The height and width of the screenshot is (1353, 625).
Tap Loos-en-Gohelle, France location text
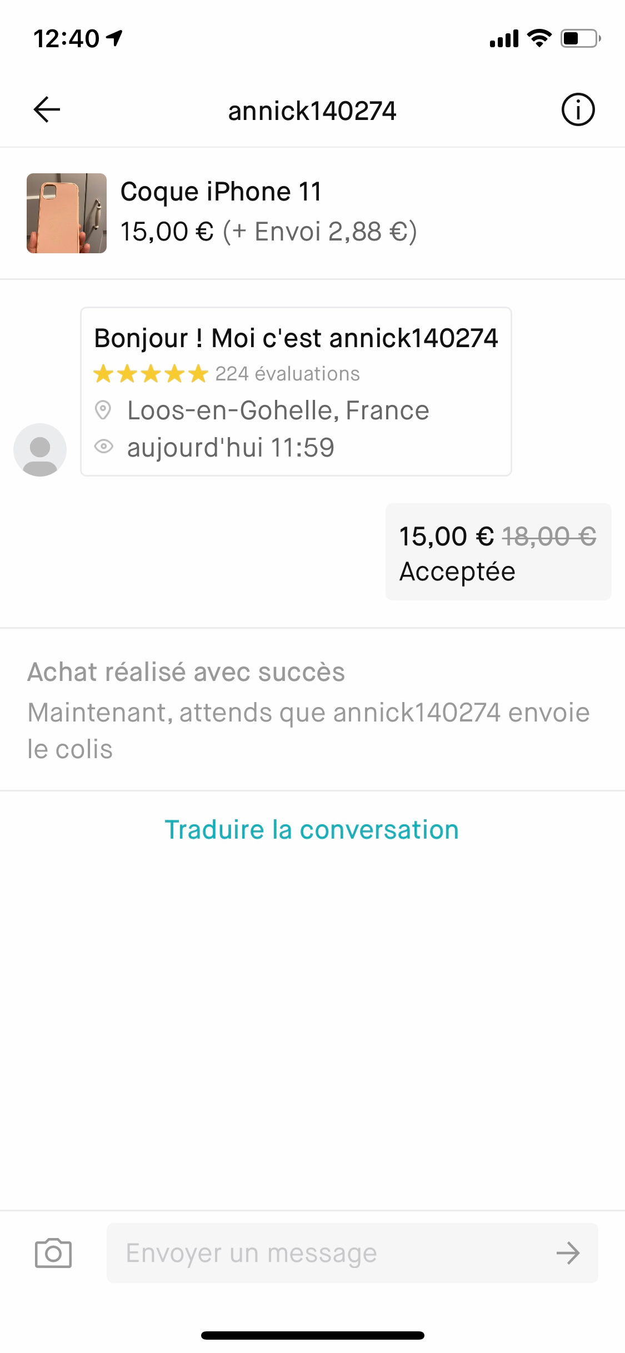click(278, 410)
